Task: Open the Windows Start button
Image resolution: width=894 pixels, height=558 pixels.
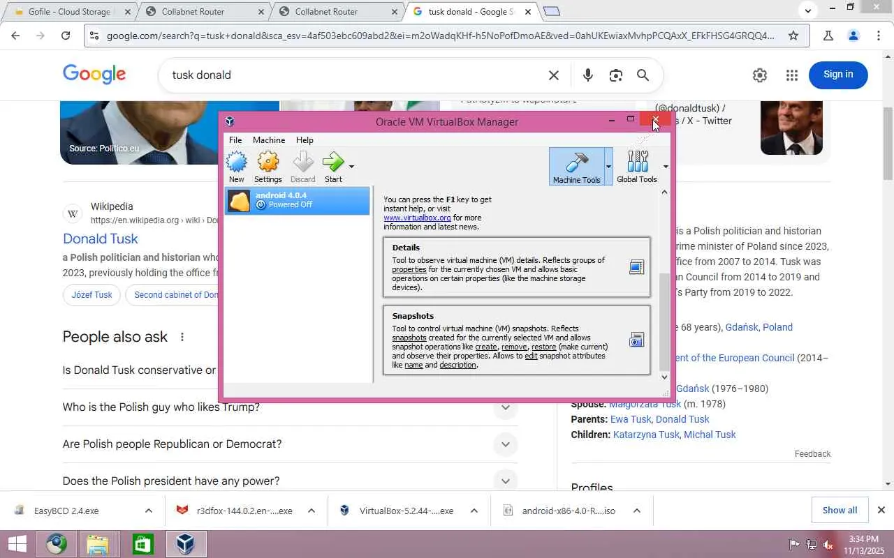Action: tap(17, 544)
